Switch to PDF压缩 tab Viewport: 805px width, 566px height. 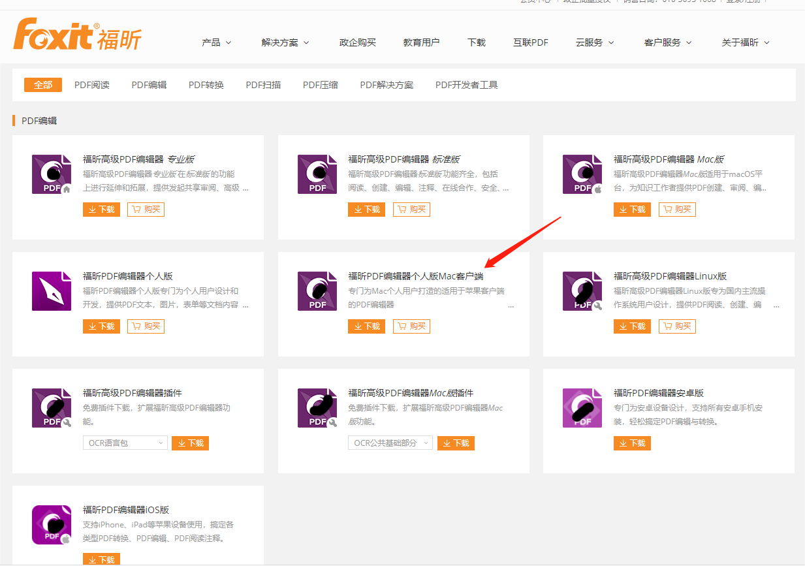pos(321,85)
